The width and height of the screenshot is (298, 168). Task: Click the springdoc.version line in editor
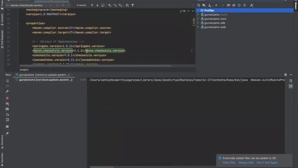pos(68,46)
